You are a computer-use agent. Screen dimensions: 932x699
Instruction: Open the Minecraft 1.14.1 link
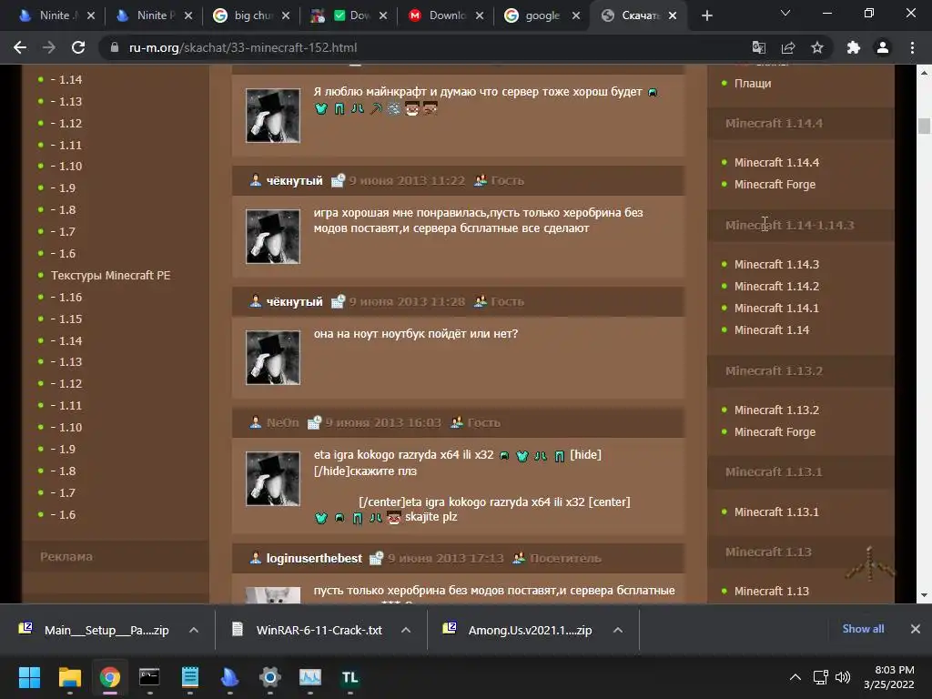pos(776,309)
